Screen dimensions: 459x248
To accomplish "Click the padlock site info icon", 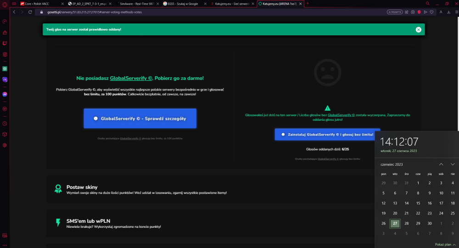I will (41, 12).
